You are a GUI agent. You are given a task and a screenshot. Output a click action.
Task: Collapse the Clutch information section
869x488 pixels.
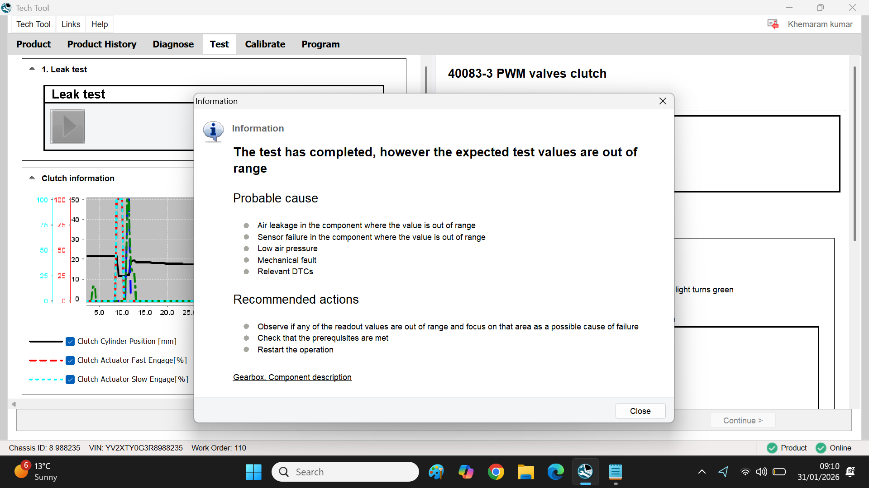(32, 178)
